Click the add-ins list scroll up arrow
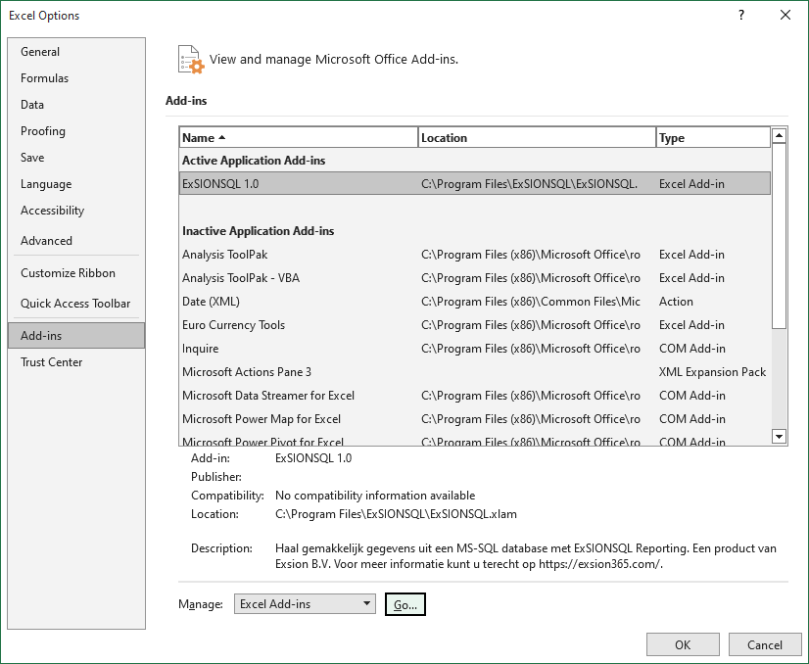This screenshot has width=809, height=664. pyautogui.click(x=779, y=136)
